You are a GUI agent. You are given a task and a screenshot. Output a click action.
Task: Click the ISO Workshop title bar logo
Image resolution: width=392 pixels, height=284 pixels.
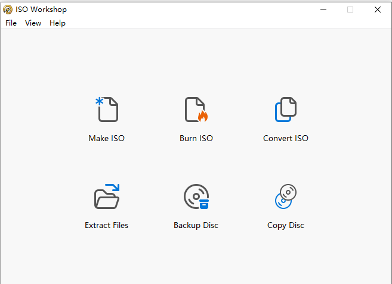[x=8, y=10]
